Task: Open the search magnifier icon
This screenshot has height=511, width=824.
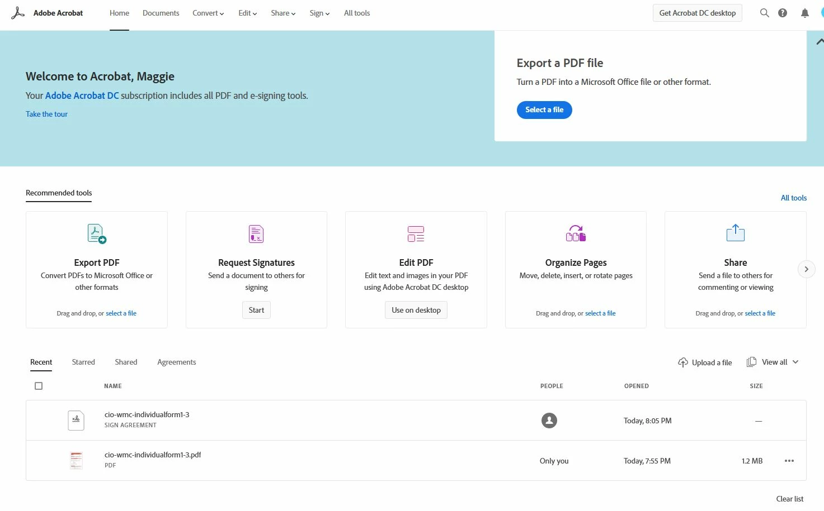Action: 764,13
